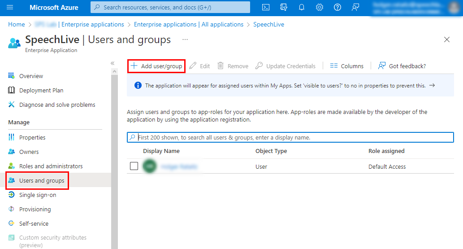Go to Home breadcrumb

click(17, 24)
